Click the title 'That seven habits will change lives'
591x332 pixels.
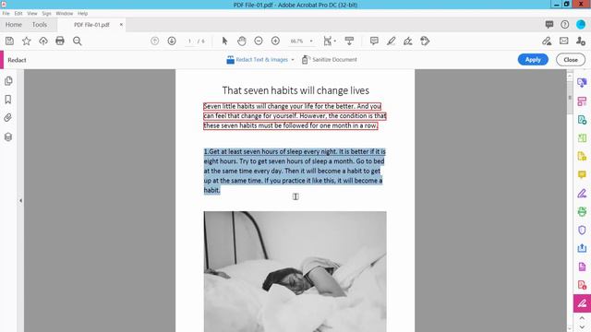pyautogui.click(x=295, y=90)
